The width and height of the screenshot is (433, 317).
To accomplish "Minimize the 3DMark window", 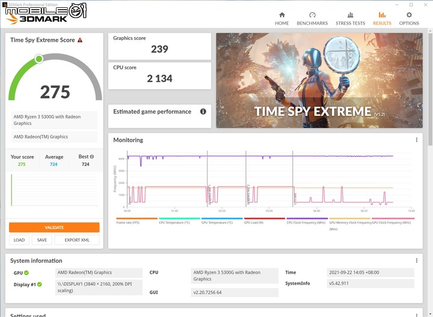I will (397, 5).
